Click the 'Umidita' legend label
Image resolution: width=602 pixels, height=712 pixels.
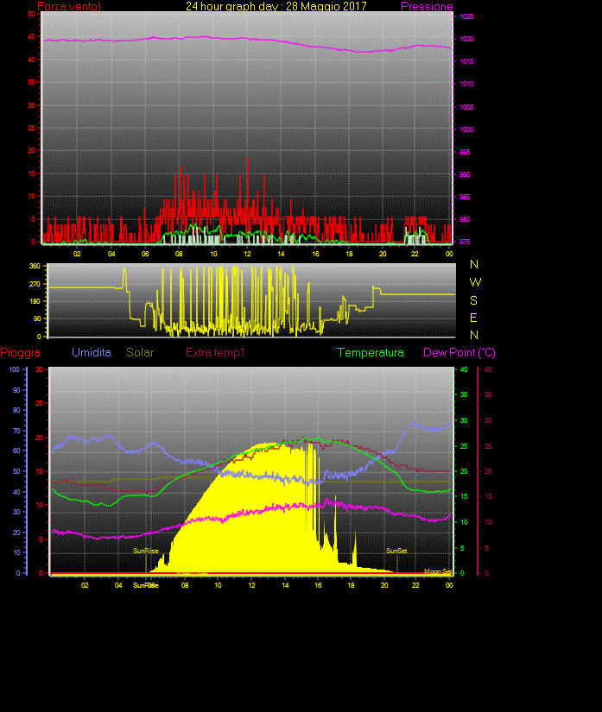(x=92, y=352)
